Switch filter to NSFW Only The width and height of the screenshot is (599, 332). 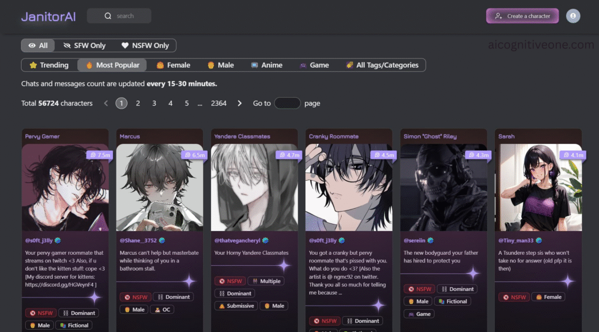pyautogui.click(x=145, y=46)
